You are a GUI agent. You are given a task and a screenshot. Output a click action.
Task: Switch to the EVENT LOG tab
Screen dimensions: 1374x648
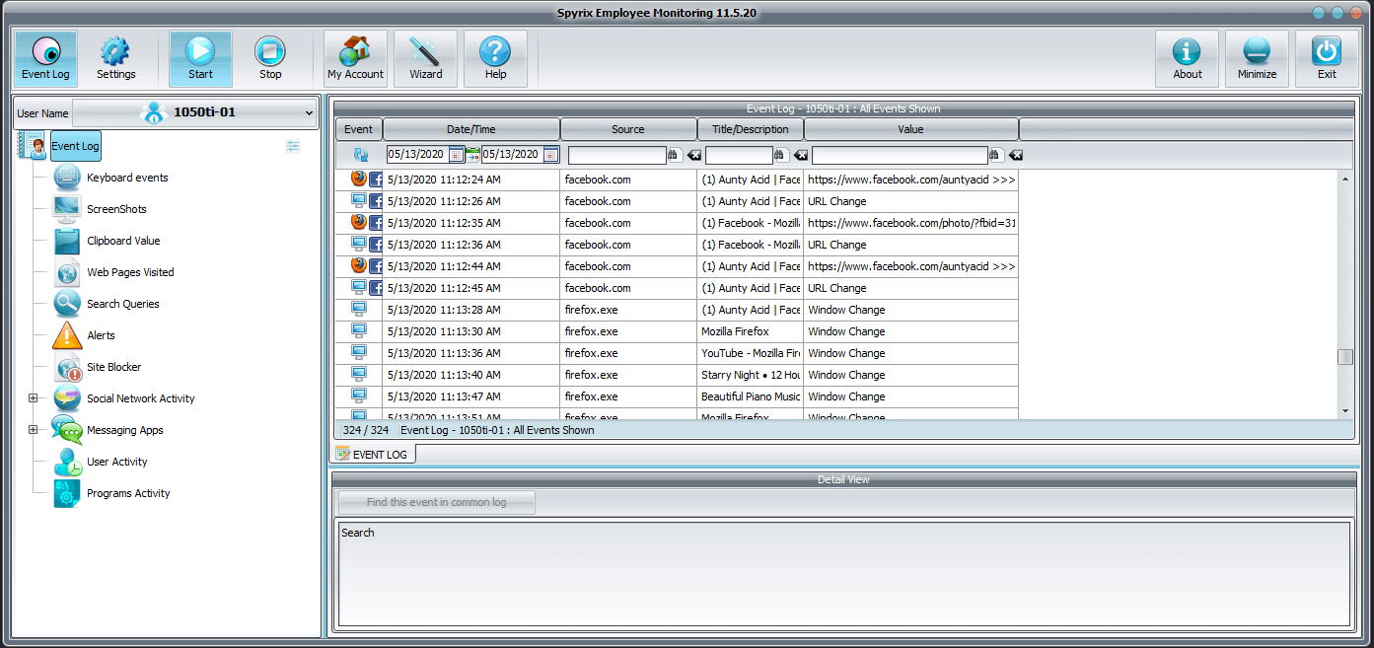point(373,454)
